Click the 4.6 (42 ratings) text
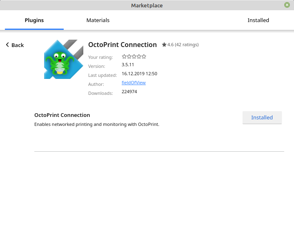Viewport: 294px width, 231px height. [183, 45]
